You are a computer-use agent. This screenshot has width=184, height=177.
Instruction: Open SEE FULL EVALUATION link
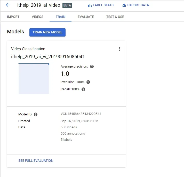click(36, 161)
